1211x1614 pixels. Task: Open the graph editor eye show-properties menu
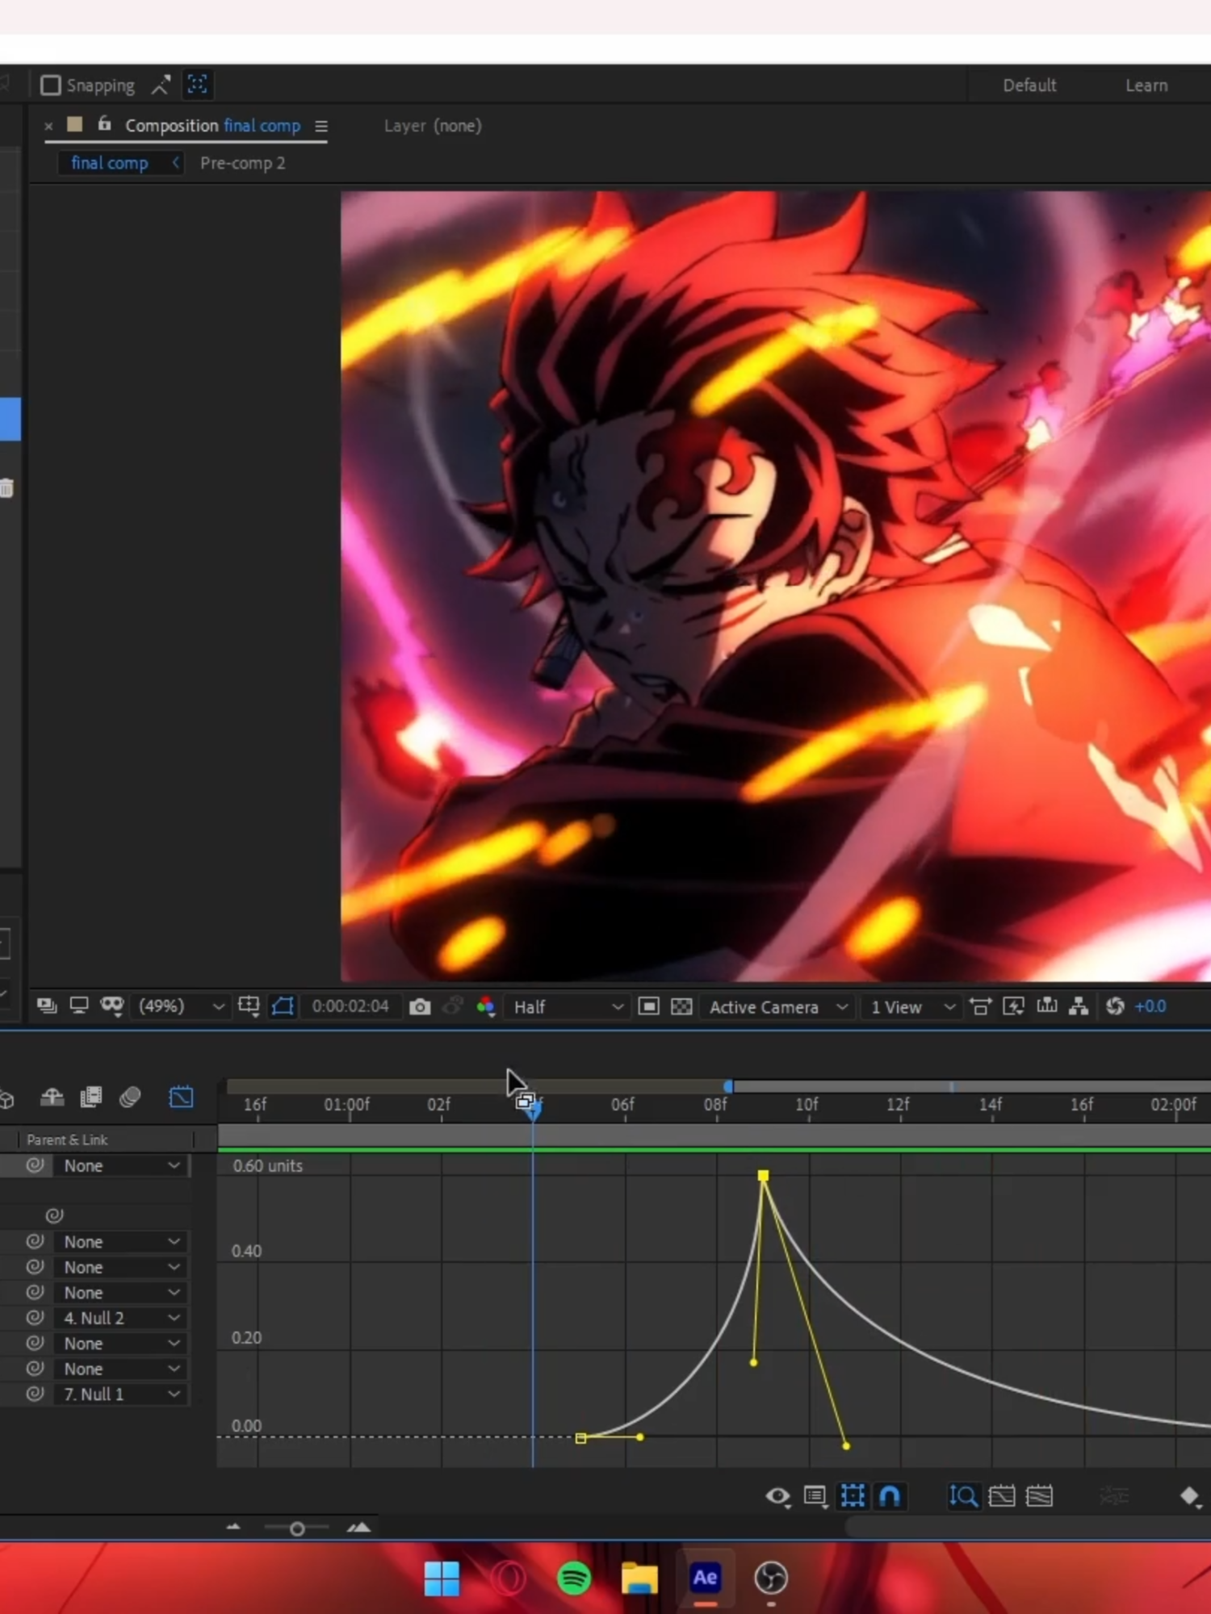click(778, 1497)
